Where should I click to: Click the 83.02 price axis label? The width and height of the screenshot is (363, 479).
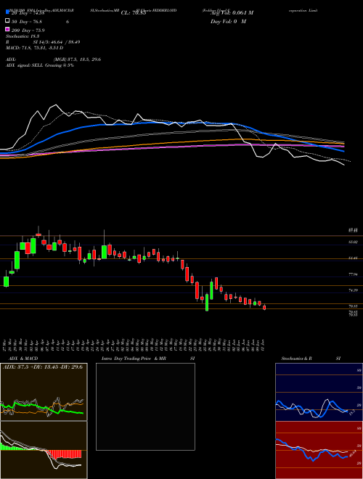(354, 242)
